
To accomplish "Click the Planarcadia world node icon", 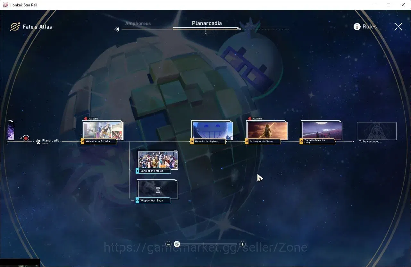I will point(38,141).
